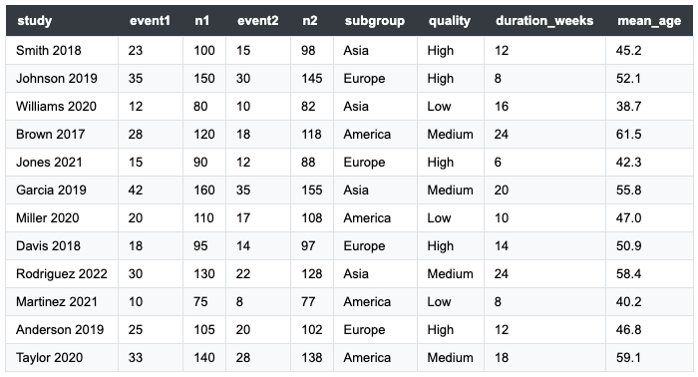The width and height of the screenshot is (698, 377).
Task: Select the n2 column header
Action: [310, 21]
